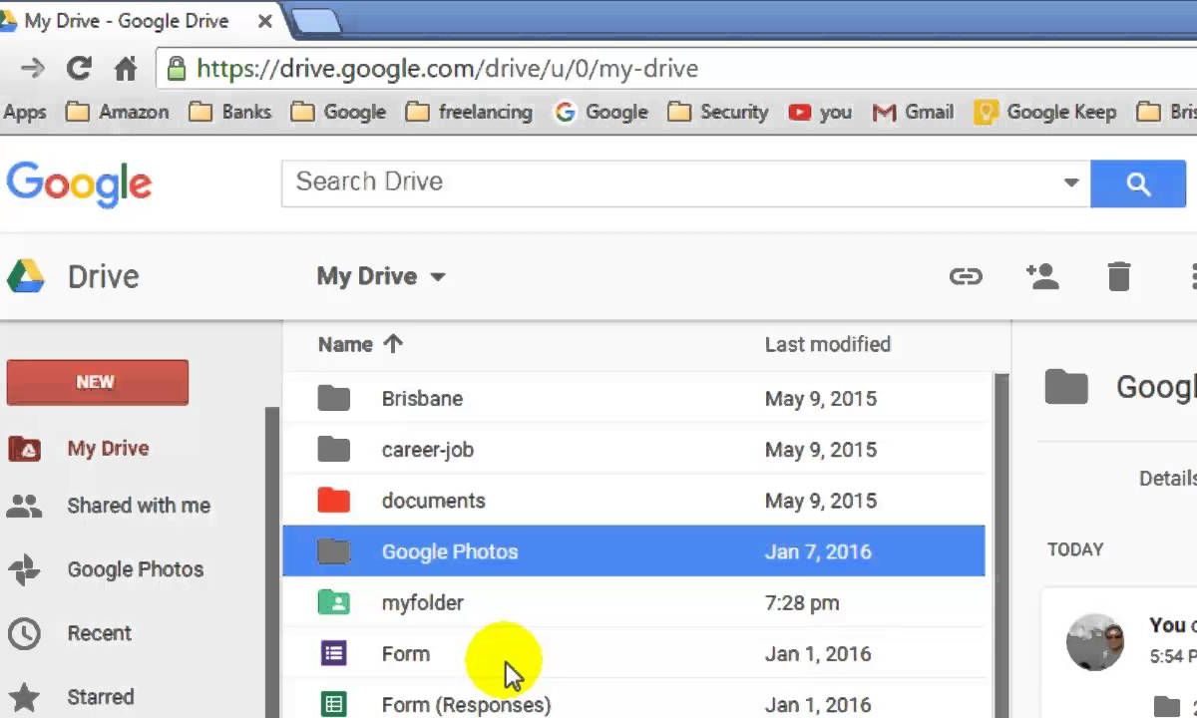Click the Recent clock icon
The image size is (1197, 718).
pyautogui.click(x=24, y=633)
